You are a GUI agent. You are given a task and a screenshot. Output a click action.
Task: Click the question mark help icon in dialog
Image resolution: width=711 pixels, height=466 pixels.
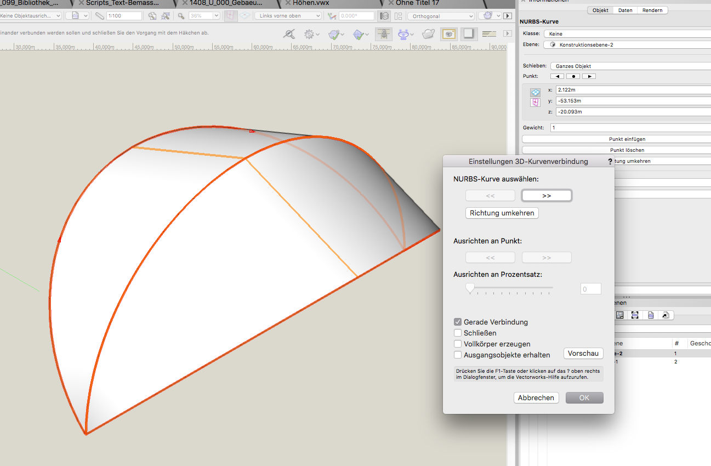tap(610, 162)
